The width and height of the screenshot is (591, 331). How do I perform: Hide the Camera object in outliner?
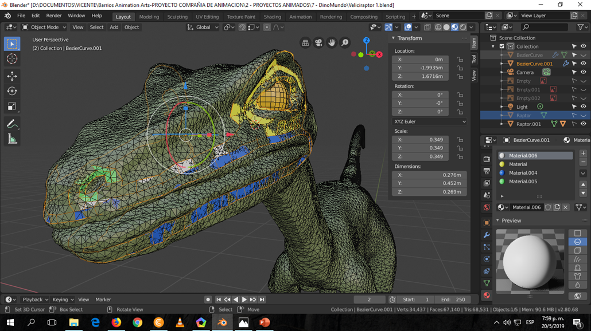(584, 72)
